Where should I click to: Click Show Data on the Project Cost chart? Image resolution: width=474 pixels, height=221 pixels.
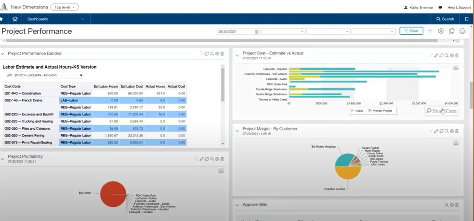click(x=441, y=111)
